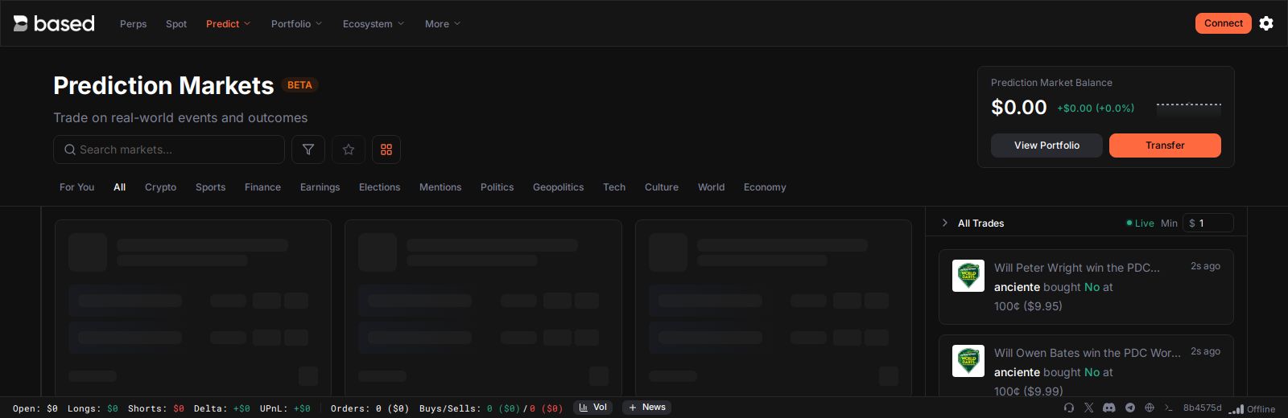Click the headset support icon
1288x418 pixels.
pyautogui.click(x=1069, y=408)
